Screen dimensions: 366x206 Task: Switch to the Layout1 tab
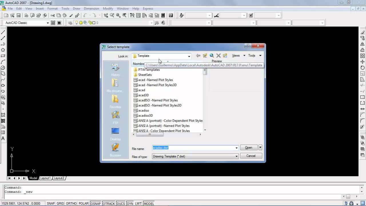pyautogui.click(x=45, y=178)
